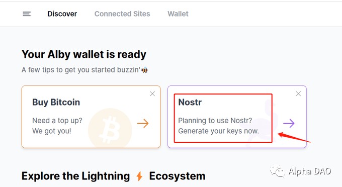The image size is (342, 187).
Task: Click "Need a top up?" text
Action: point(57,121)
